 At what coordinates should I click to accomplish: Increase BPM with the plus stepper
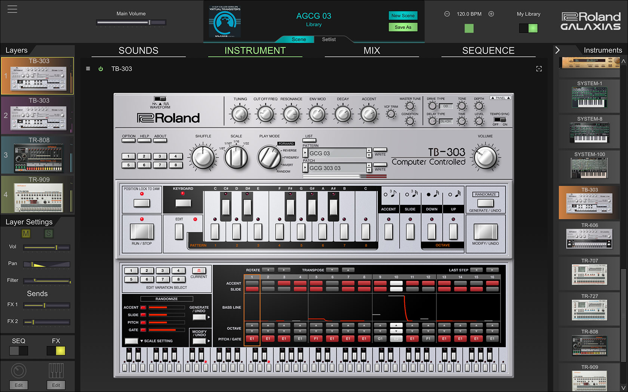491,13
